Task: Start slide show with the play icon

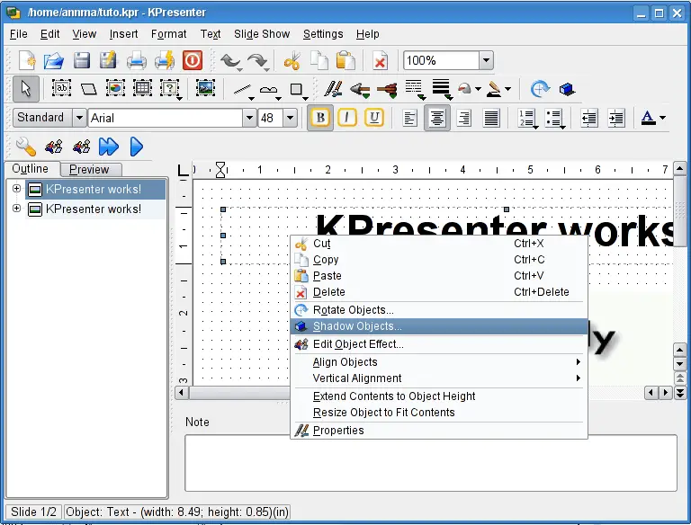Action: pyautogui.click(x=137, y=146)
